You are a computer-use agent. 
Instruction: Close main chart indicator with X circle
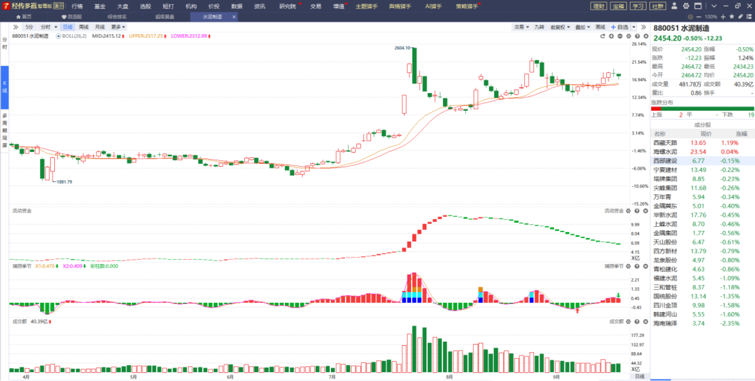click(645, 36)
